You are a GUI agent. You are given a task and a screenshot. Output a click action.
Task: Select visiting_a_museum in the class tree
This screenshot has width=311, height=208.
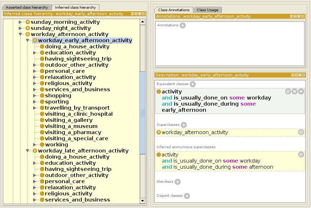tap(71, 126)
